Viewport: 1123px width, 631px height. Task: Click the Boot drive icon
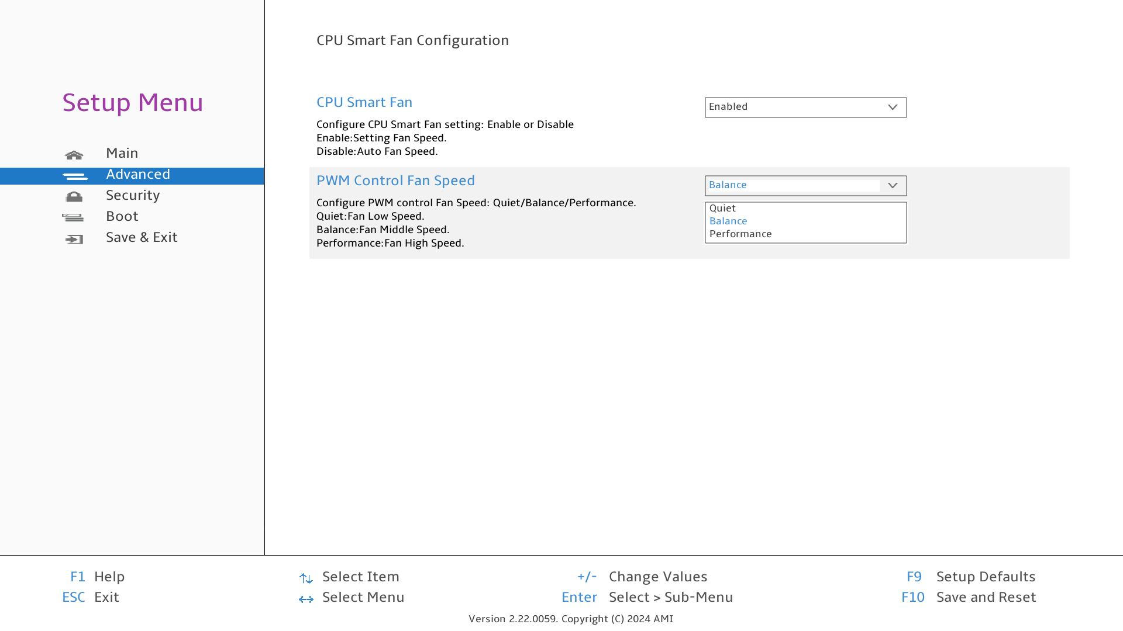73,218
